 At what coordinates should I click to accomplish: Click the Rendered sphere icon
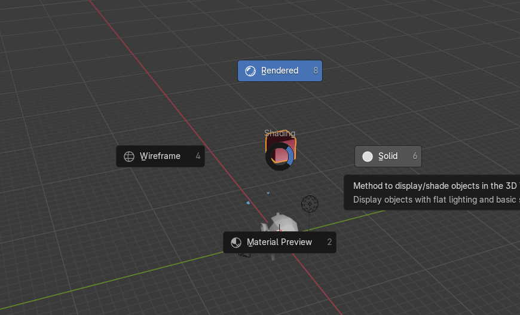click(x=250, y=71)
